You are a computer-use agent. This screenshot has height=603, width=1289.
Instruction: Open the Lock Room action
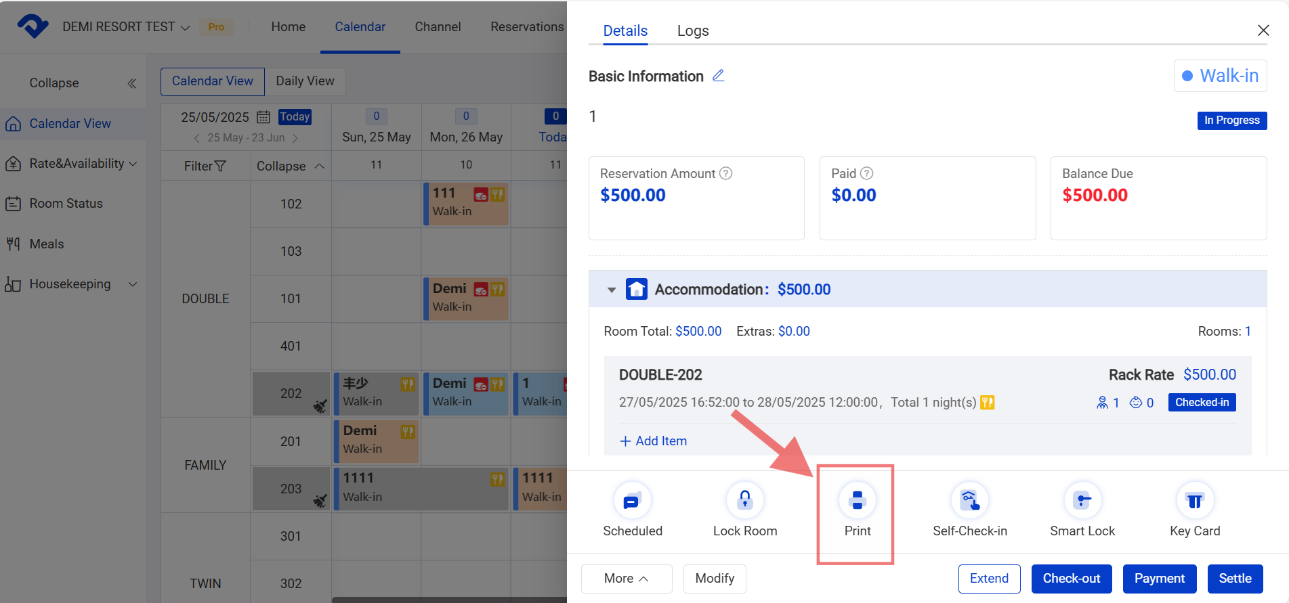click(744, 501)
